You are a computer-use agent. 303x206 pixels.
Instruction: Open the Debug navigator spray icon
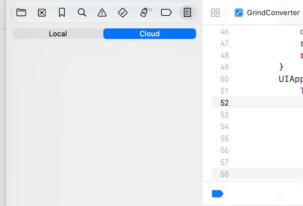coord(146,13)
